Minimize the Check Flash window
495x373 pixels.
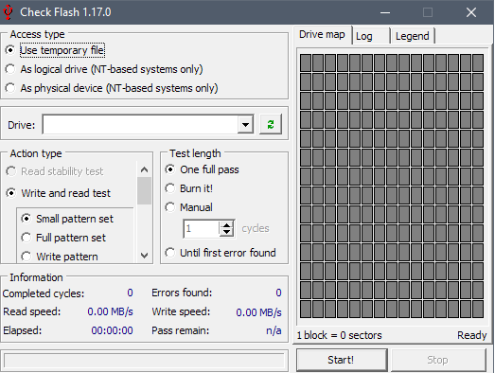[385, 12]
